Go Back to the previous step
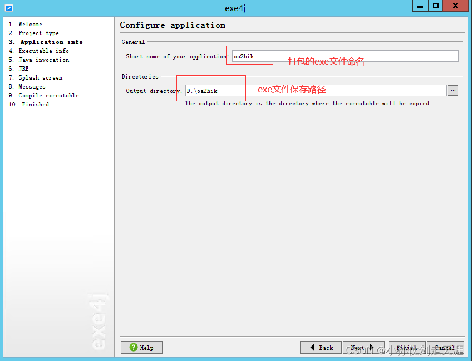Viewport: 472px width, 361px height. pos(321,348)
